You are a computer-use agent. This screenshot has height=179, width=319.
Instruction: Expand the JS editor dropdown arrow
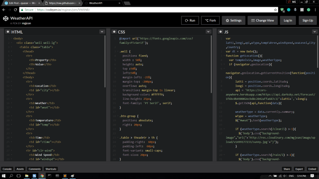pos(314,32)
